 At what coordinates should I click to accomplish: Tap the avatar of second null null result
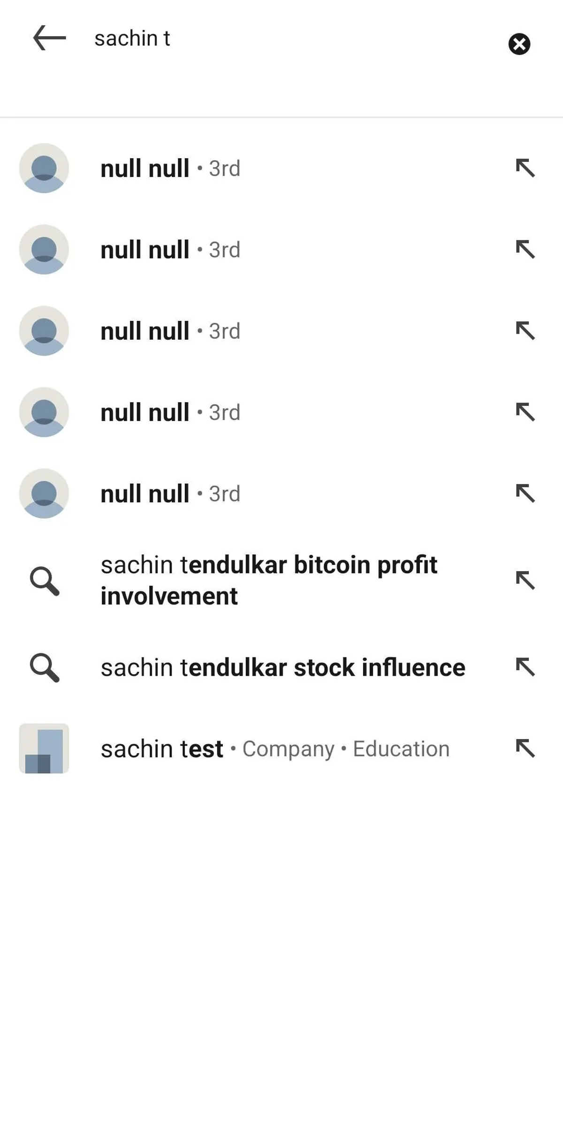(x=44, y=250)
